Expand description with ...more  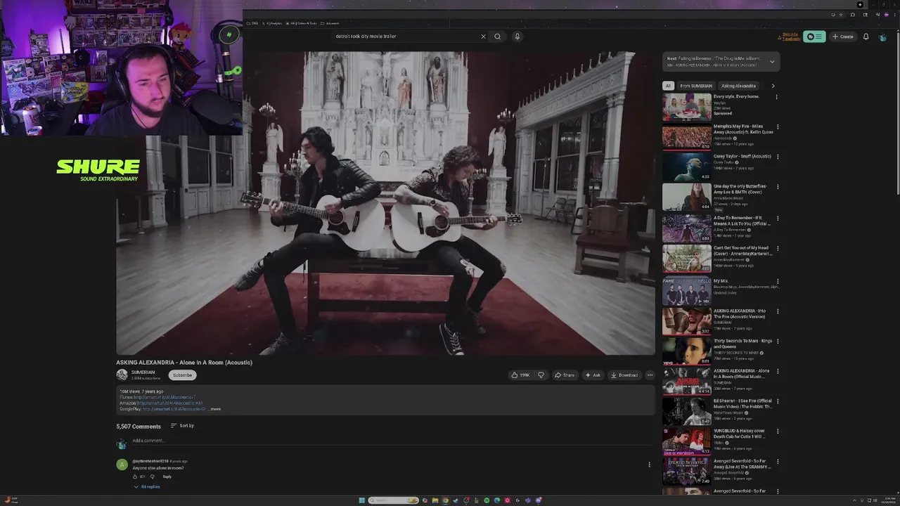[214, 409]
